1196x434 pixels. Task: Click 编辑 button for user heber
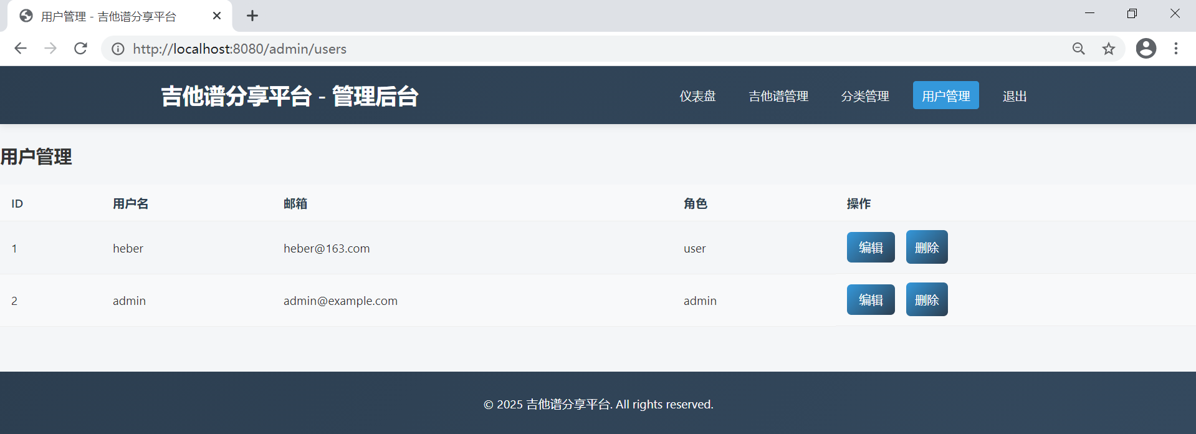[x=871, y=248]
